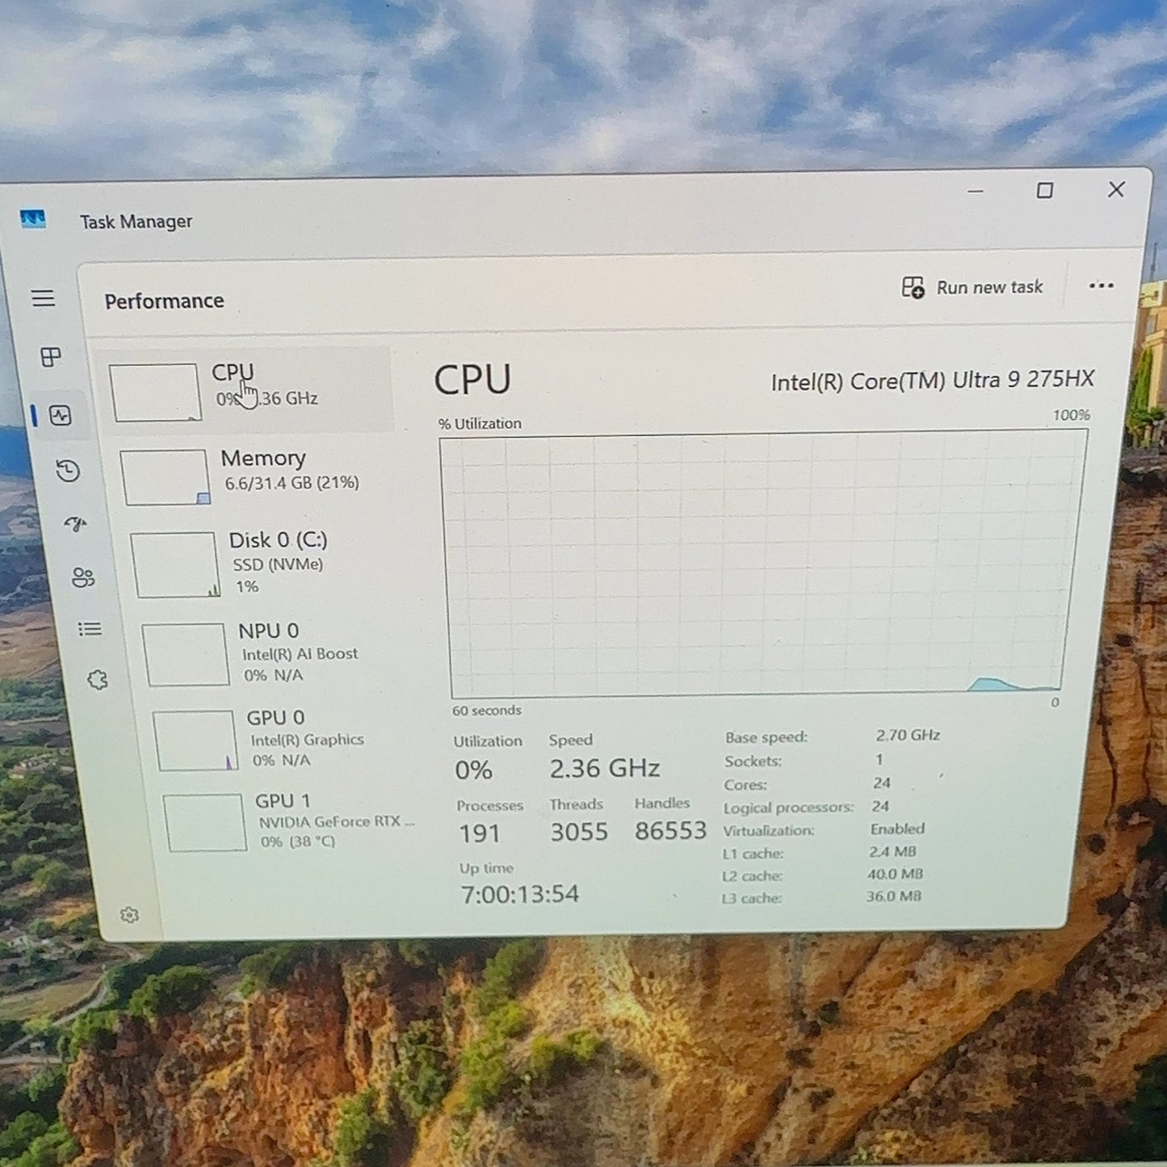Open the hamburger navigation menu
This screenshot has height=1167, width=1167.
[43, 298]
